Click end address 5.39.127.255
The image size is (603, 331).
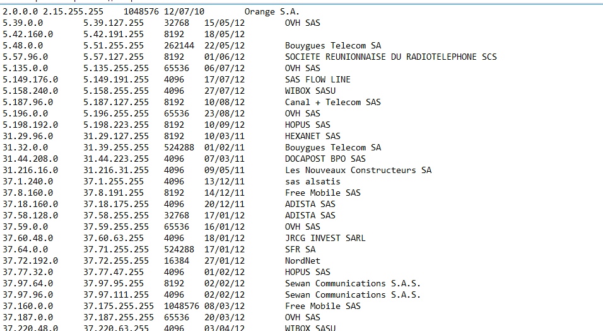pyautogui.click(x=114, y=23)
